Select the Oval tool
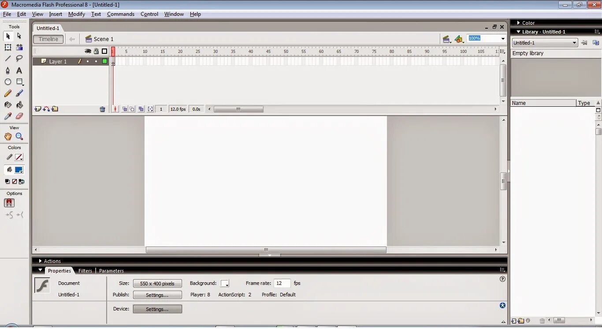 point(8,82)
